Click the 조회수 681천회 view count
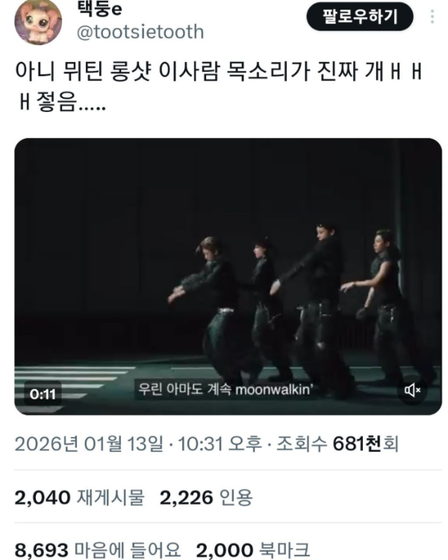The width and height of the screenshot is (448, 560). 337,444
